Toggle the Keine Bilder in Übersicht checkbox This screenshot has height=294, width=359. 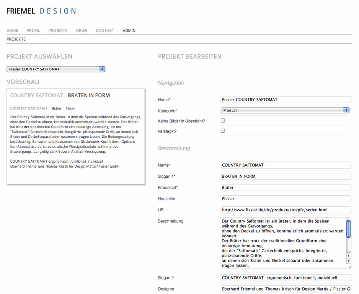coord(223,121)
